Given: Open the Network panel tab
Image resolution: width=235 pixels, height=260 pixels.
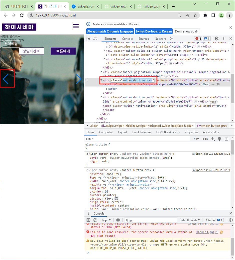Looking at the screenshot, I should click(160, 39).
